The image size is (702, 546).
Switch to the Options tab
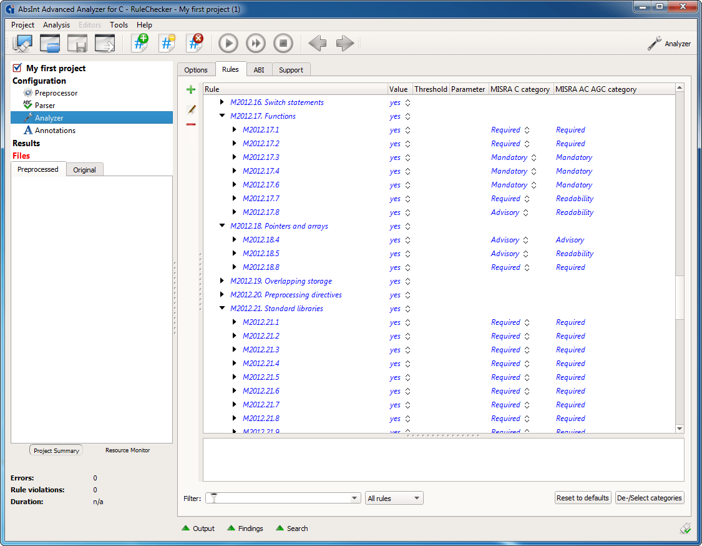(196, 70)
